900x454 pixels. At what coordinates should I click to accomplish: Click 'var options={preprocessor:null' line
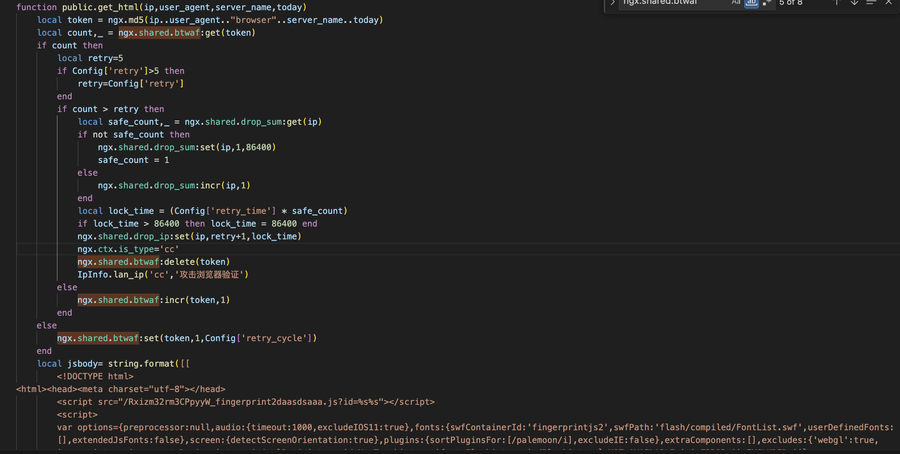tap(475, 427)
